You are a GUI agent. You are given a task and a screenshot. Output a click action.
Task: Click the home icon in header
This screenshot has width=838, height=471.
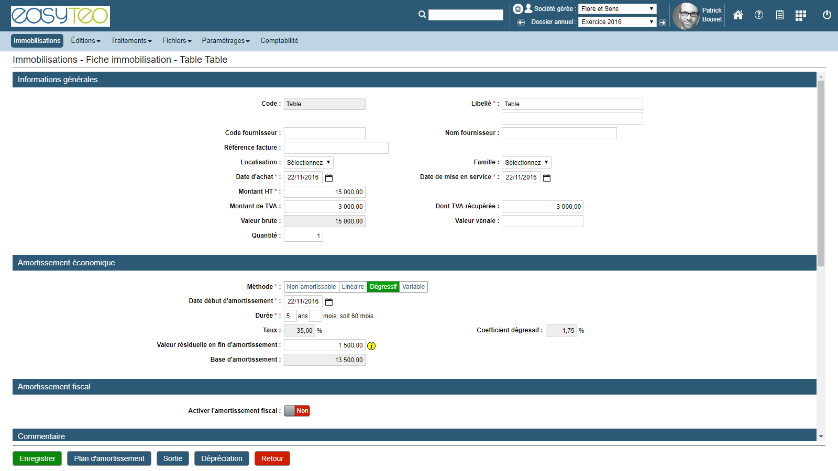coord(738,15)
